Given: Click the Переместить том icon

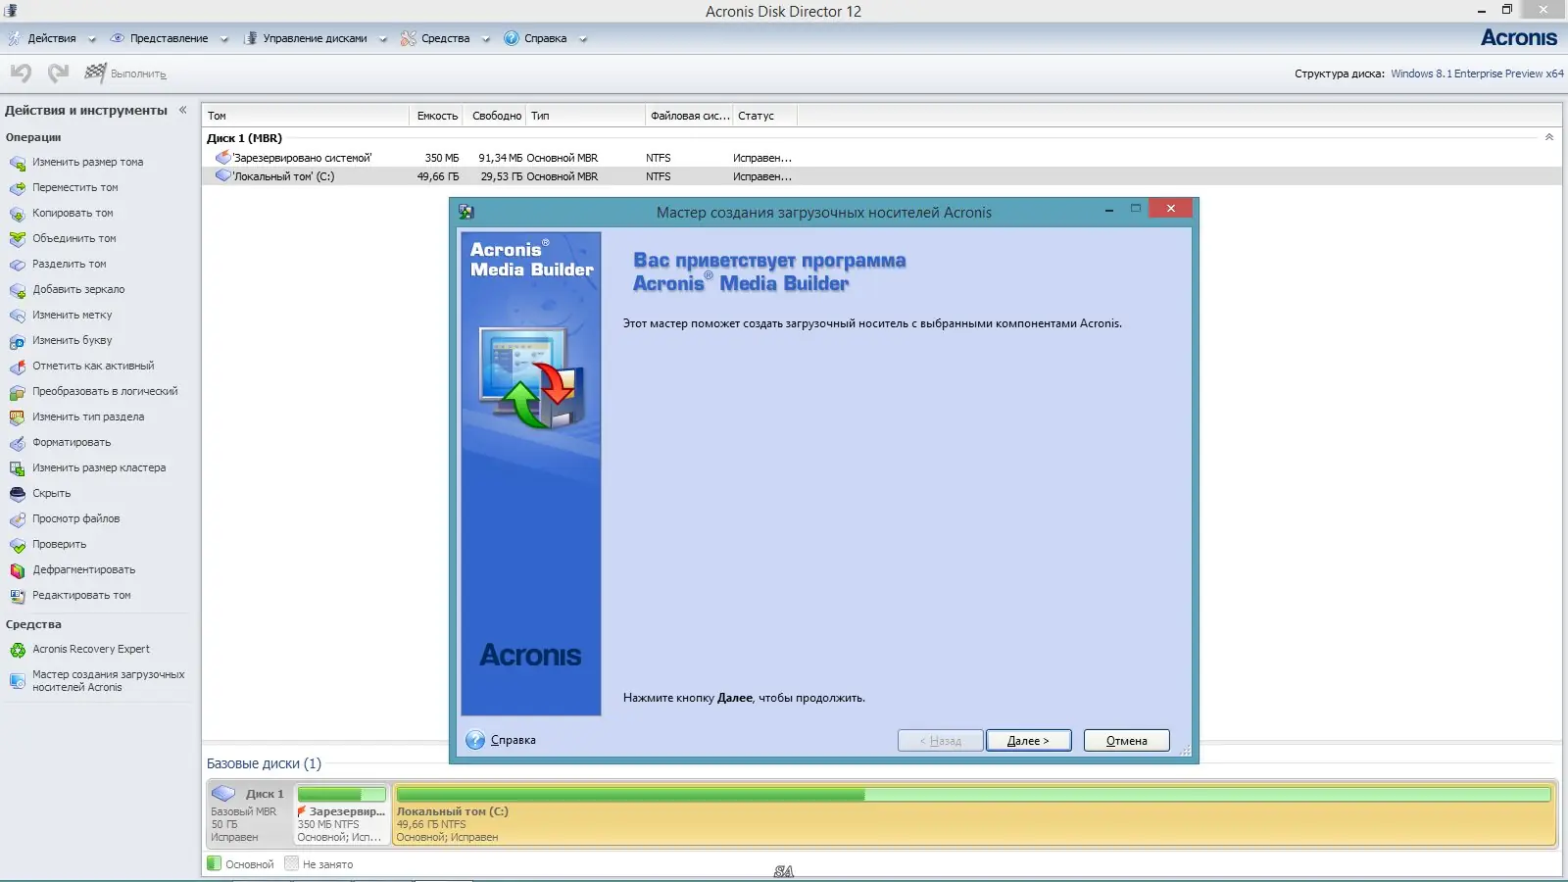Looking at the screenshot, I should [x=18, y=188].
